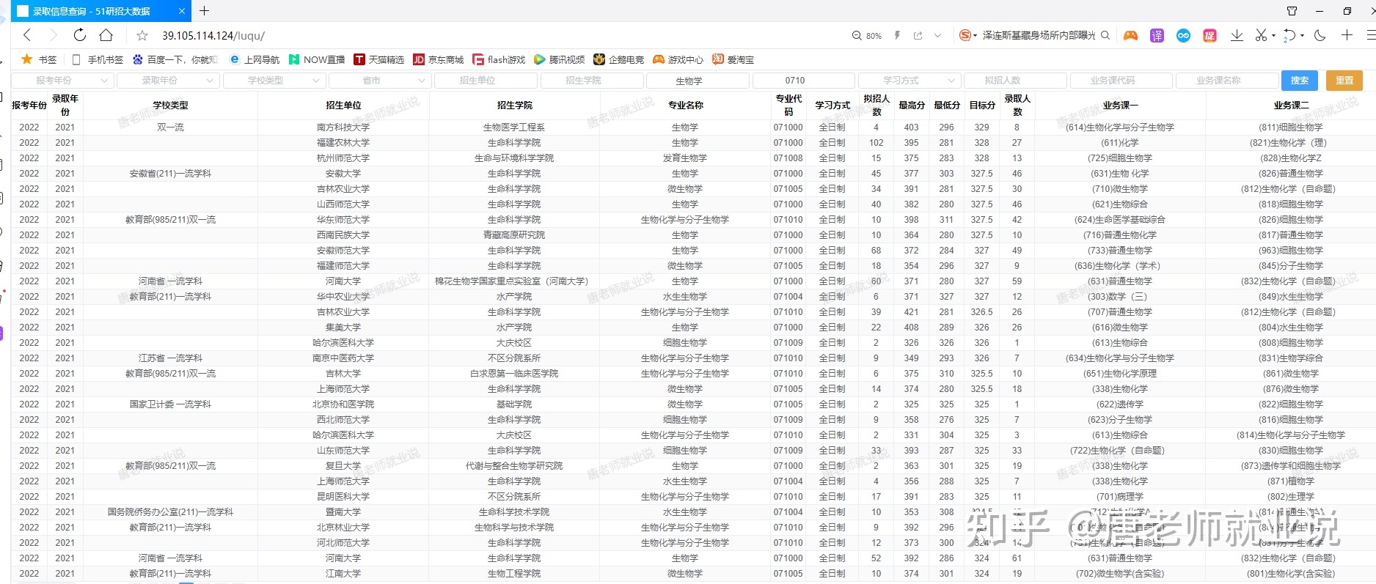Image resolution: width=1376 pixels, height=584 pixels.
Task: Go to browser home page icon
Action: pyautogui.click(x=106, y=35)
